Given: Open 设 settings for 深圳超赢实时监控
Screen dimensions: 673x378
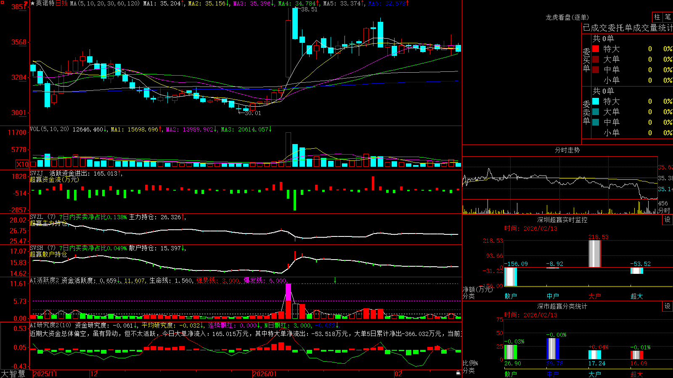Looking at the screenshot, I should 668,220.
